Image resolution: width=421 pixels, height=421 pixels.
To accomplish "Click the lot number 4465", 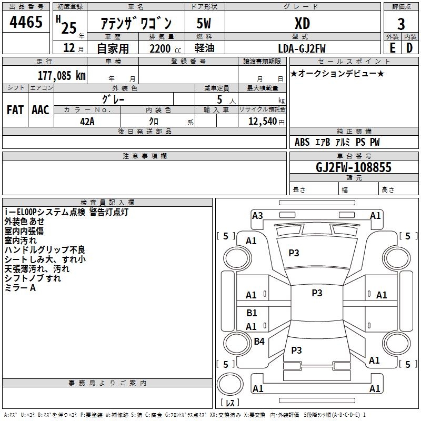I will (x=26, y=22).
